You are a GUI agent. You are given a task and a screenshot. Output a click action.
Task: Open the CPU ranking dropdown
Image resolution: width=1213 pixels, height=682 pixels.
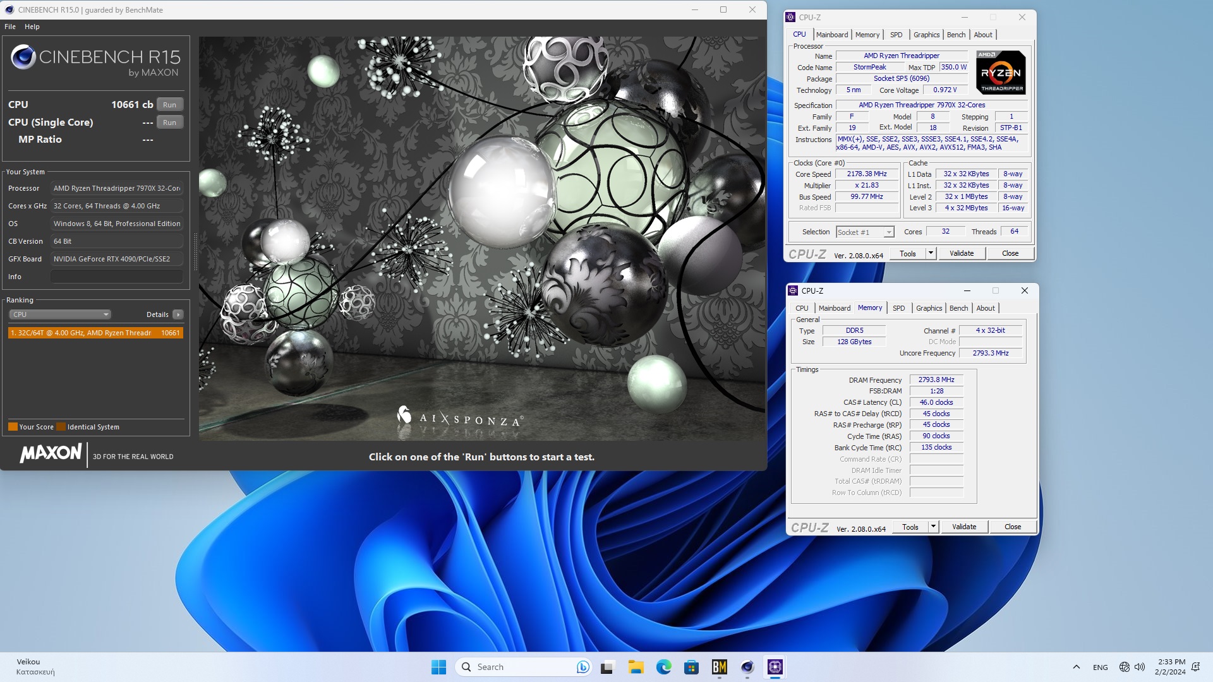(60, 314)
